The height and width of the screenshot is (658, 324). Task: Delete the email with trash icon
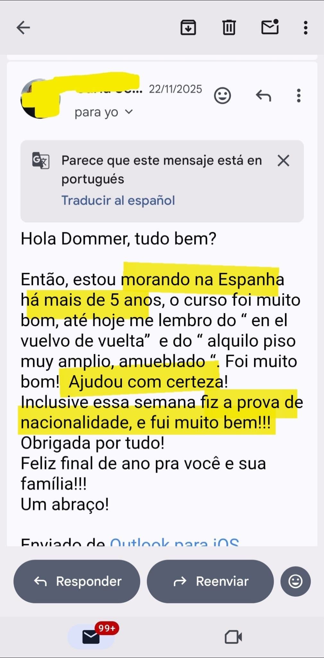[229, 28]
